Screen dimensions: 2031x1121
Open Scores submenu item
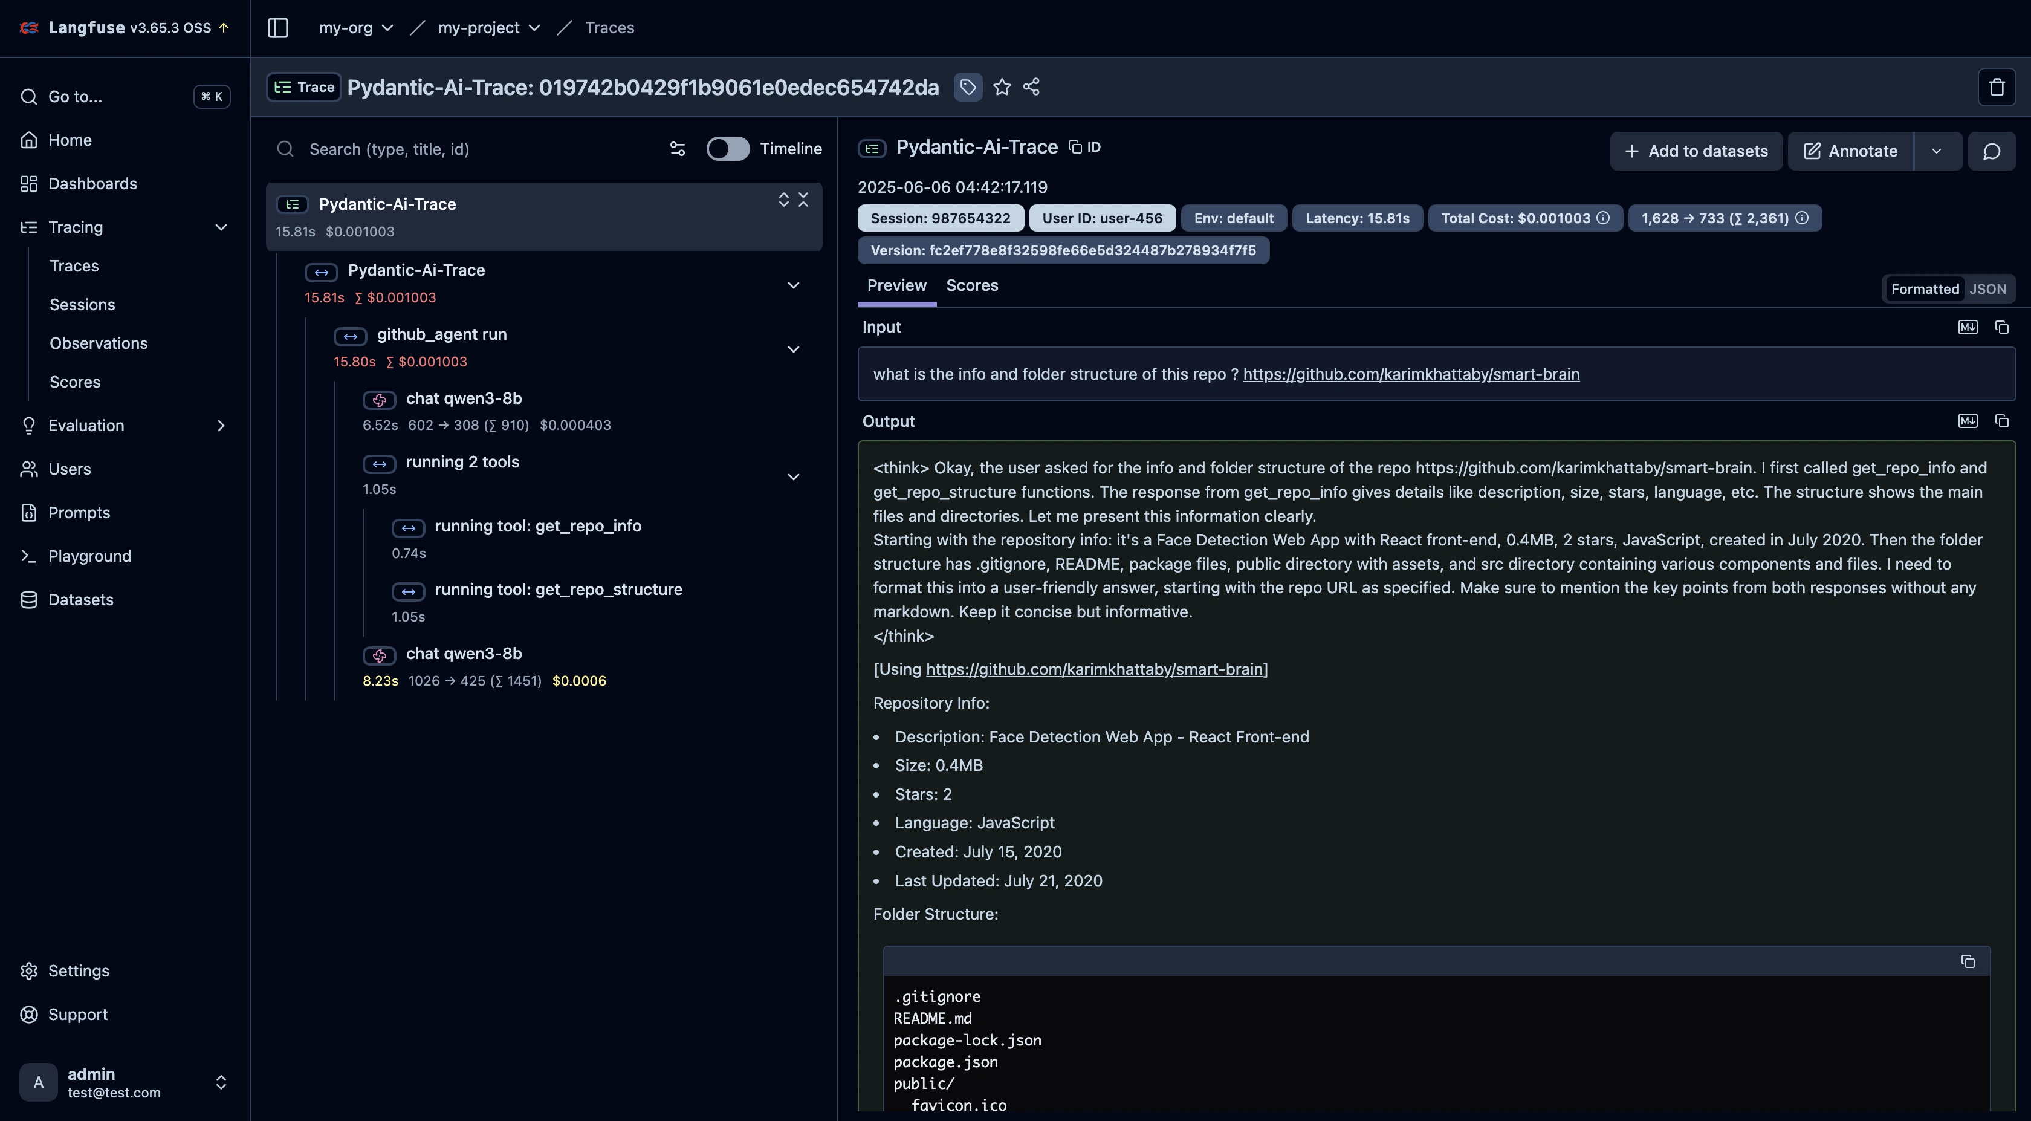[75, 382]
